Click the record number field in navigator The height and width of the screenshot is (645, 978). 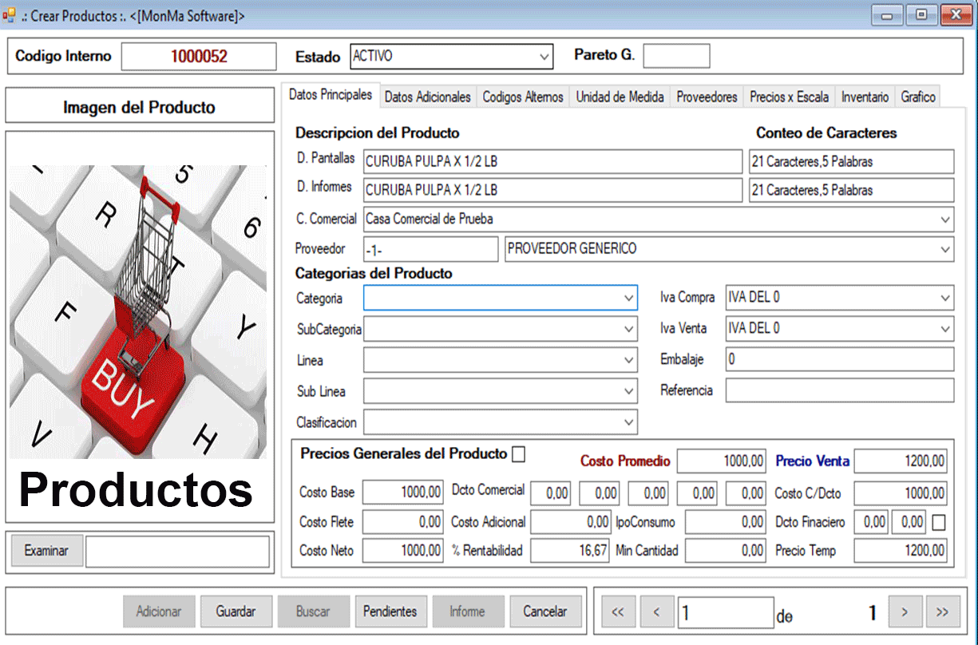tap(726, 612)
